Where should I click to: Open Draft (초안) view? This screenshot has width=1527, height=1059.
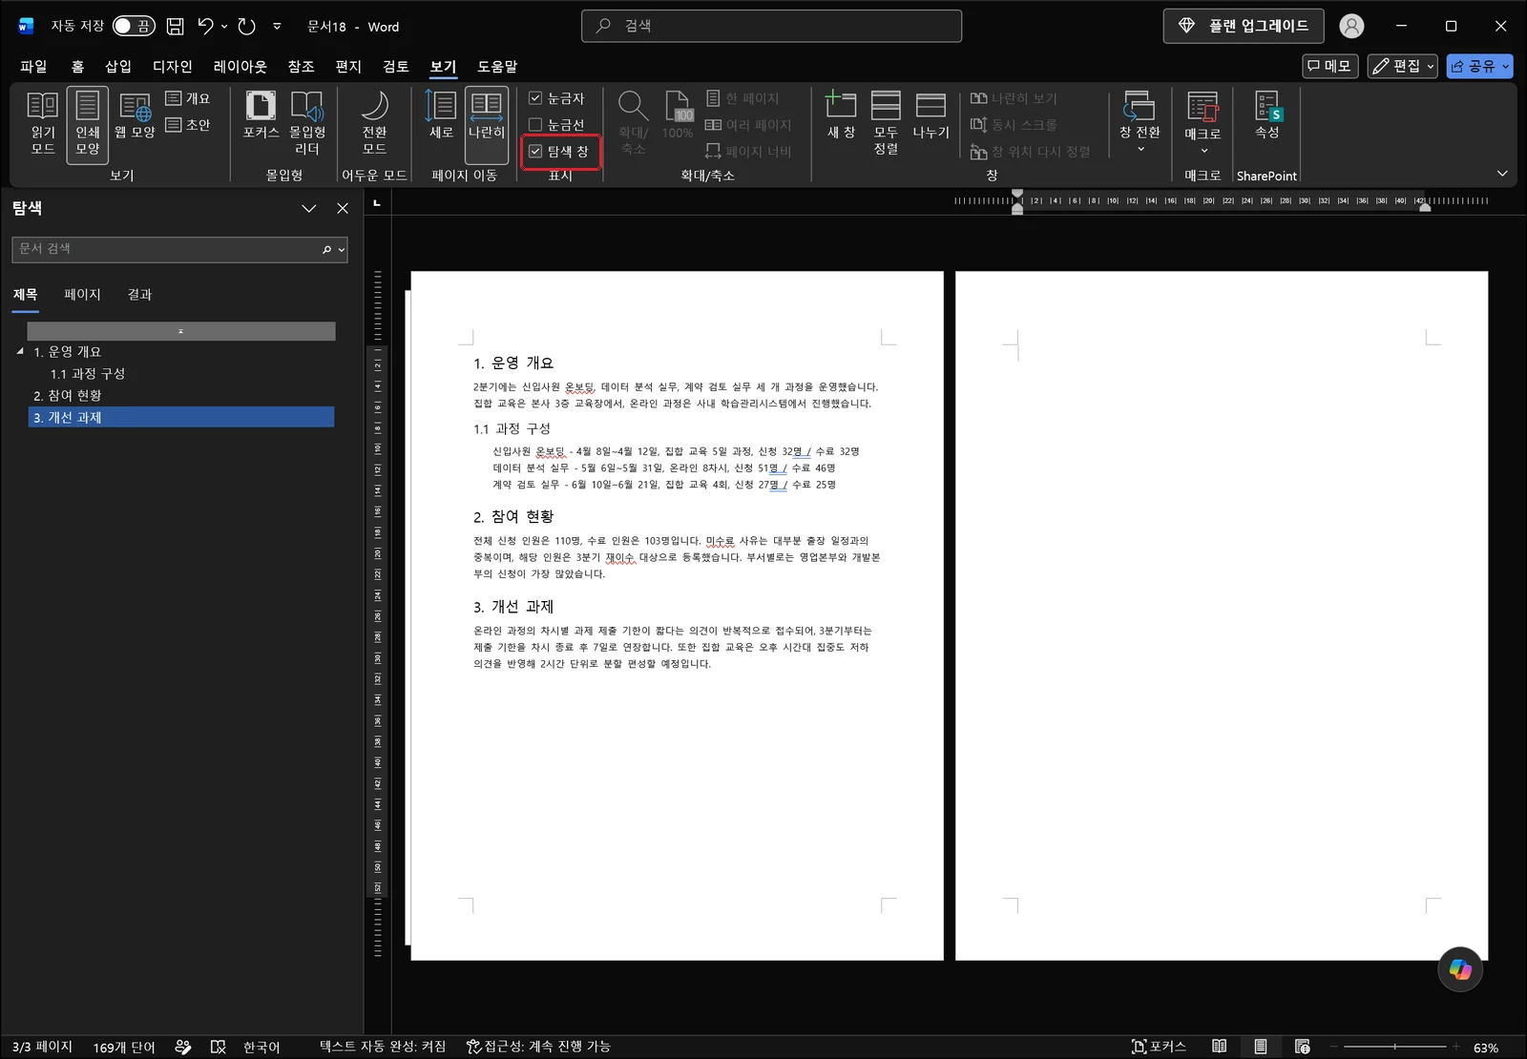coord(188,125)
